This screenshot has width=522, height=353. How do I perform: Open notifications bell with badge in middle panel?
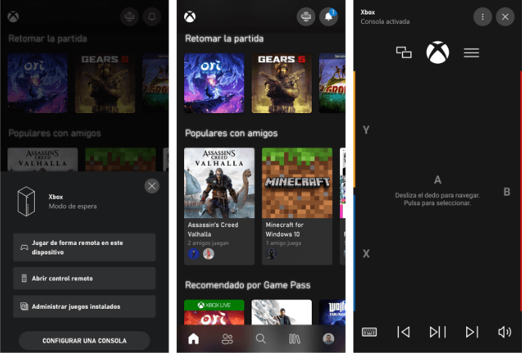tap(328, 16)
